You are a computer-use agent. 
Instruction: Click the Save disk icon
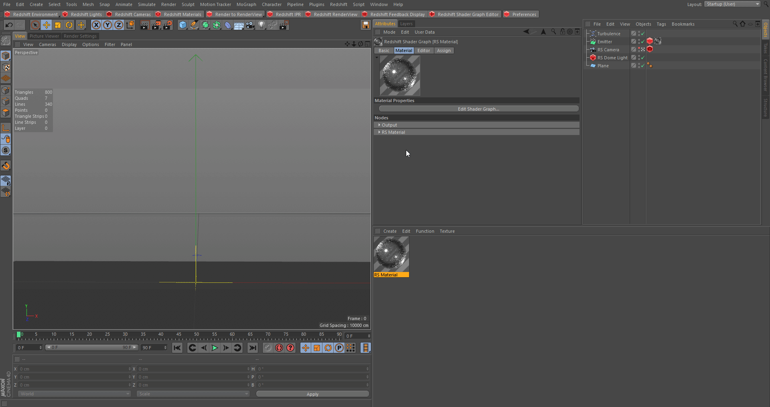click(x=365, y=25)
